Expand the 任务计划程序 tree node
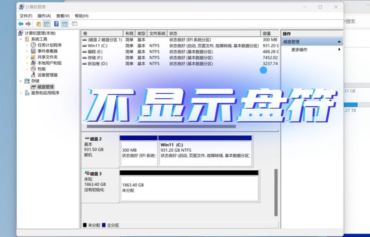The height and width of the screenshot is (237, 370). click(x=27, y=45)
